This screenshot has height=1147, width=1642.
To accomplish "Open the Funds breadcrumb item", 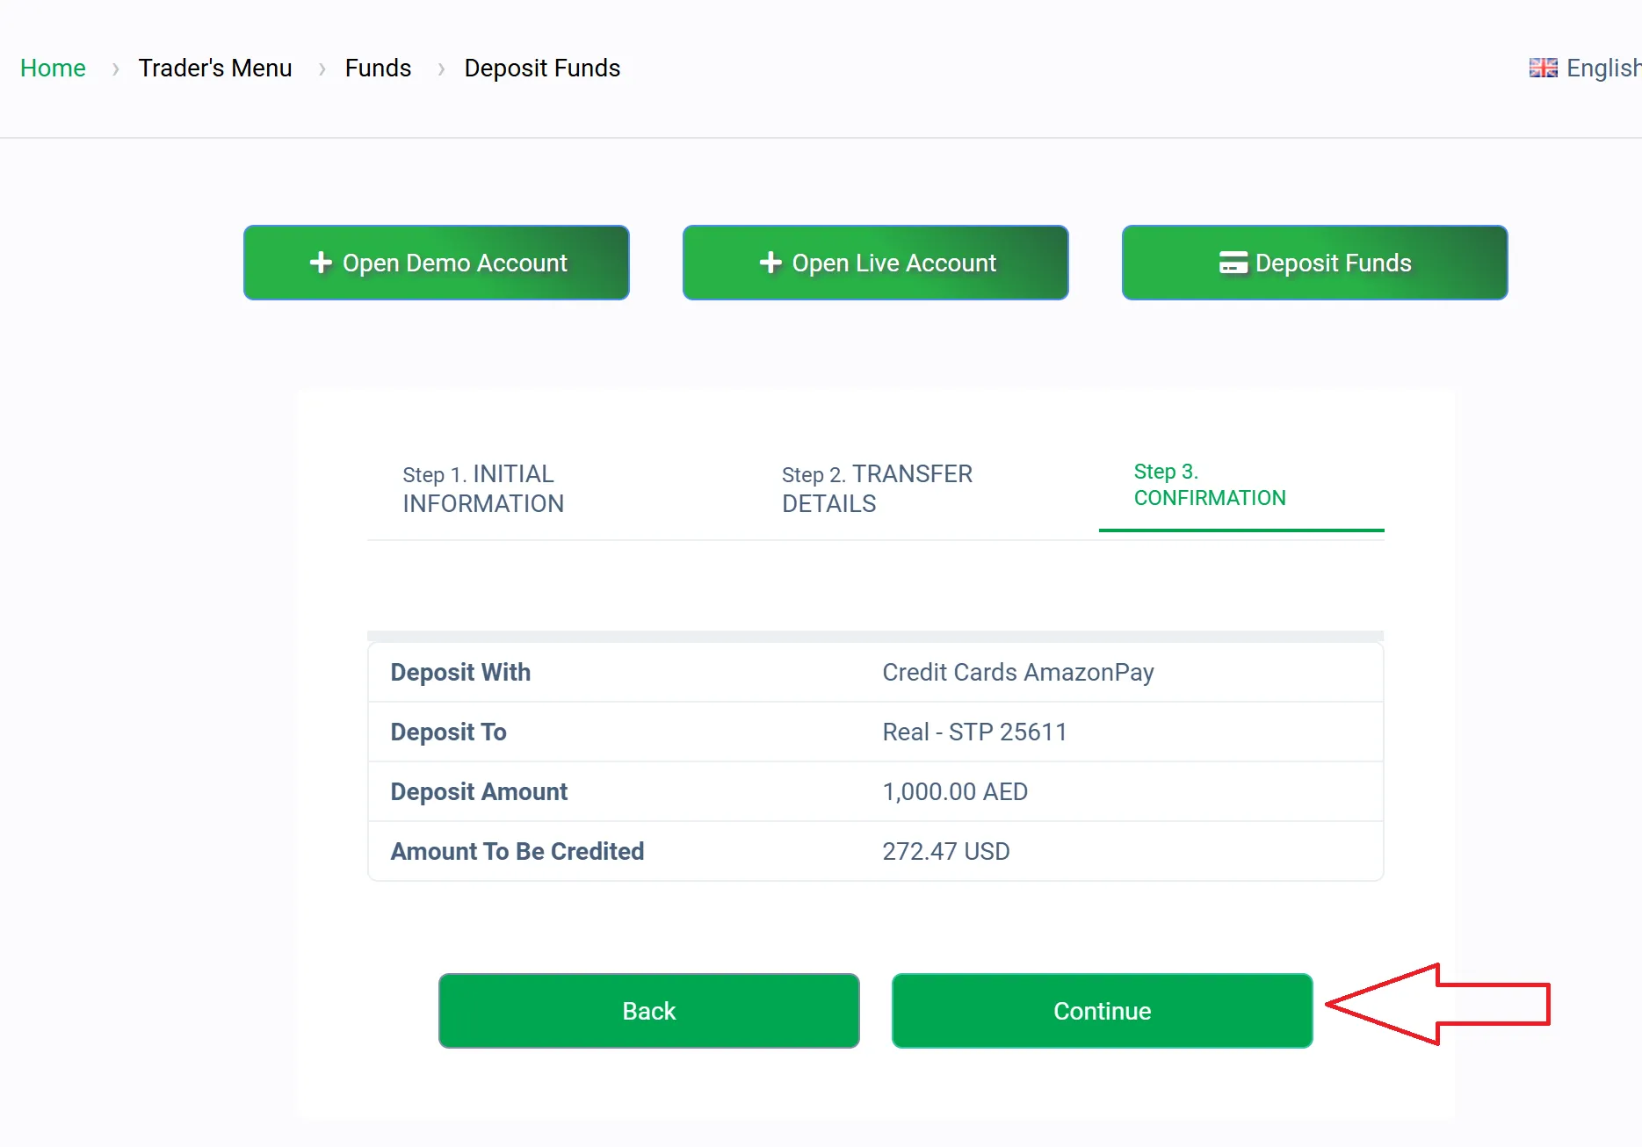I will pyautogui.click(x=378, y=68).
